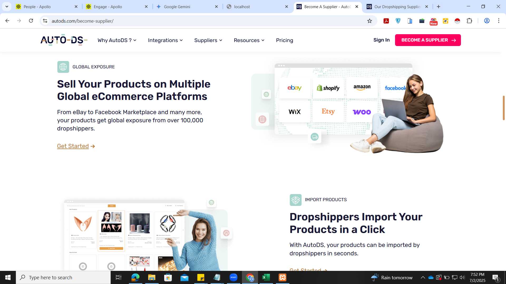Open the notification center icon
Image resolution: width=506 pixels, height=284 pixels.
click(x=495, y=277)
